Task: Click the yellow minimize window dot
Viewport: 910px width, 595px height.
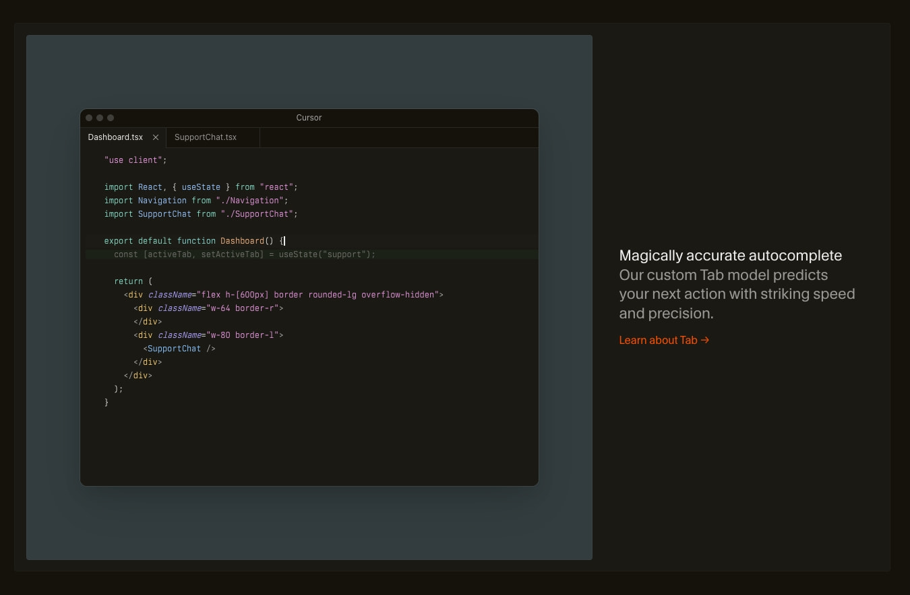Action: point(100,118)
